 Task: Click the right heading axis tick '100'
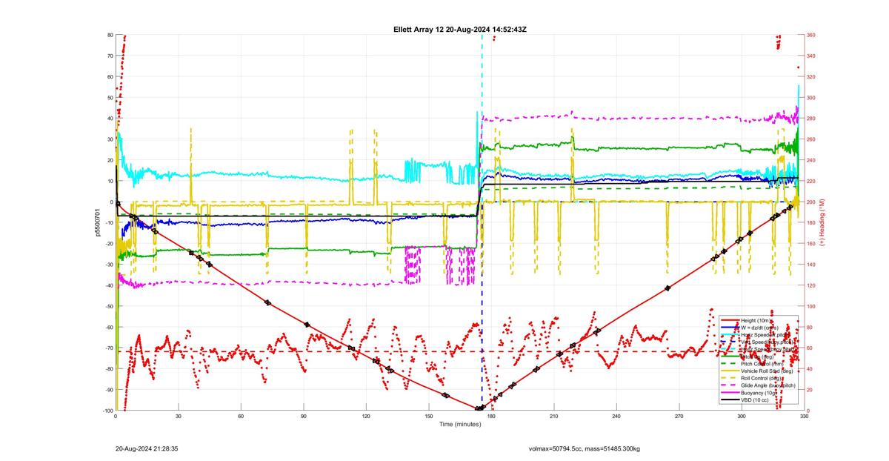pyautogui.click(x=811, y=306)
